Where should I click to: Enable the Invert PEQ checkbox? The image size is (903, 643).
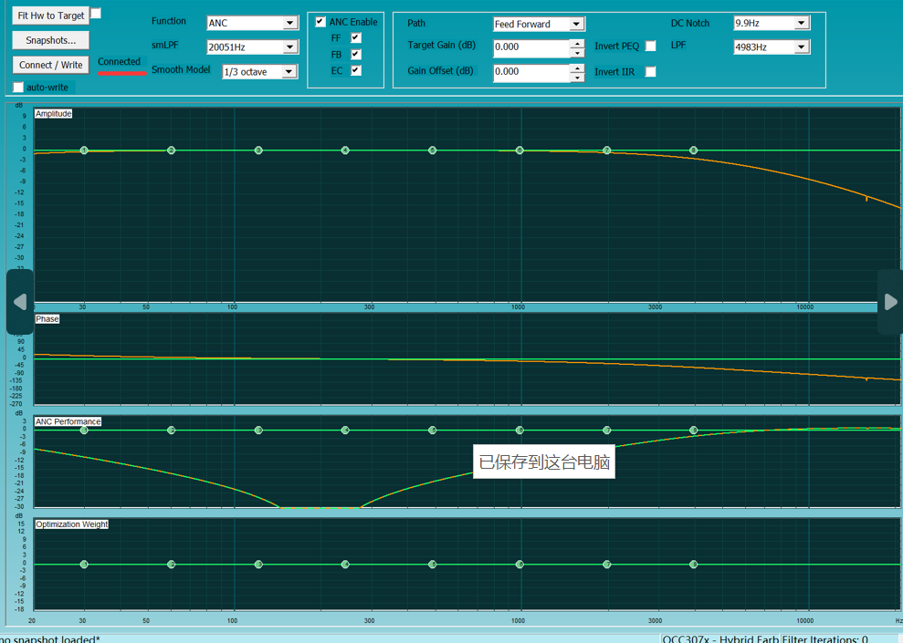[651, 46]
